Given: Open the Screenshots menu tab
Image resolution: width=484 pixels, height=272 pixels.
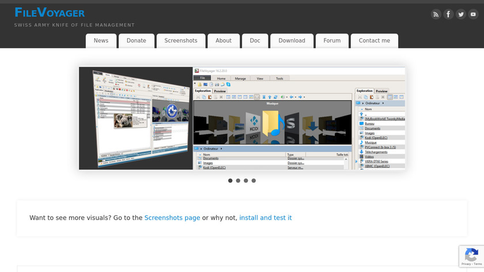Looking at the screenshot, I should [181, 41].
